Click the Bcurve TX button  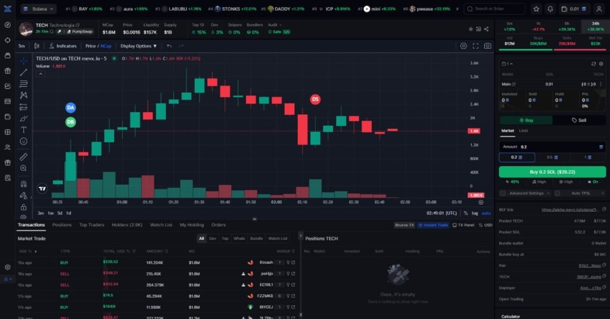pyautogui.click(x=404, y=225)
